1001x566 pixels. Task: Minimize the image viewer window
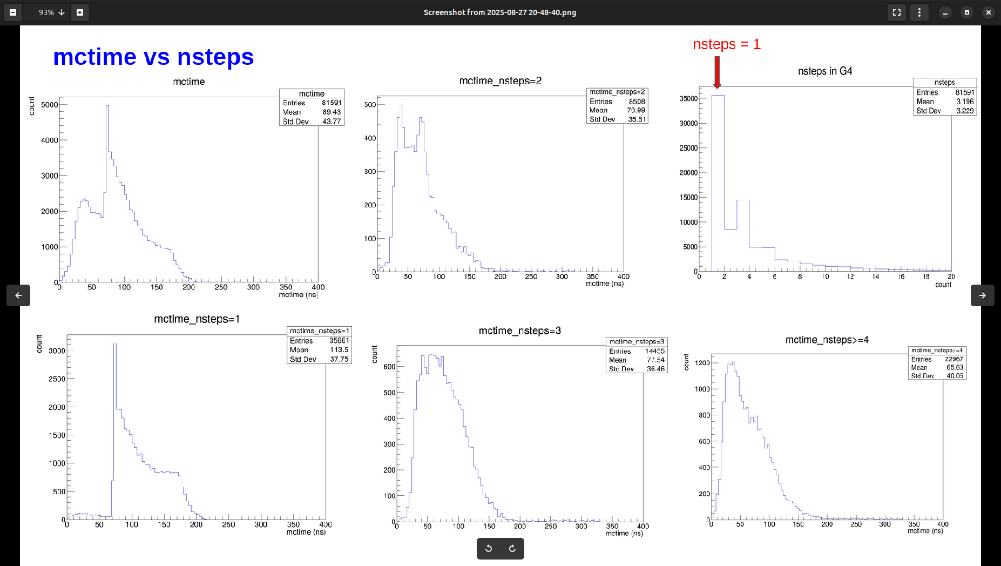point(945,12)
